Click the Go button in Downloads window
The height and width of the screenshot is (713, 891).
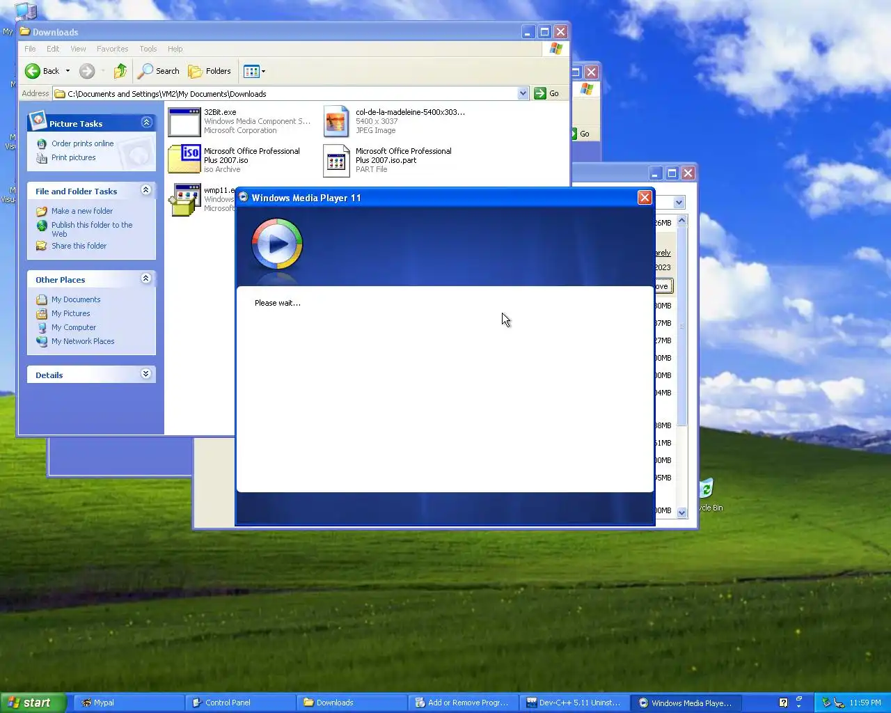547,93
